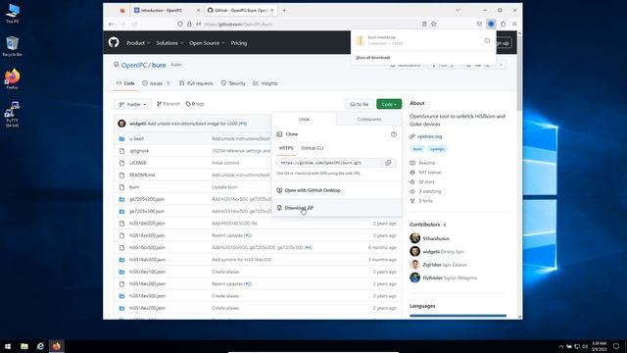Reload the page
Screen dimensions: 627x353
[135, 24]
